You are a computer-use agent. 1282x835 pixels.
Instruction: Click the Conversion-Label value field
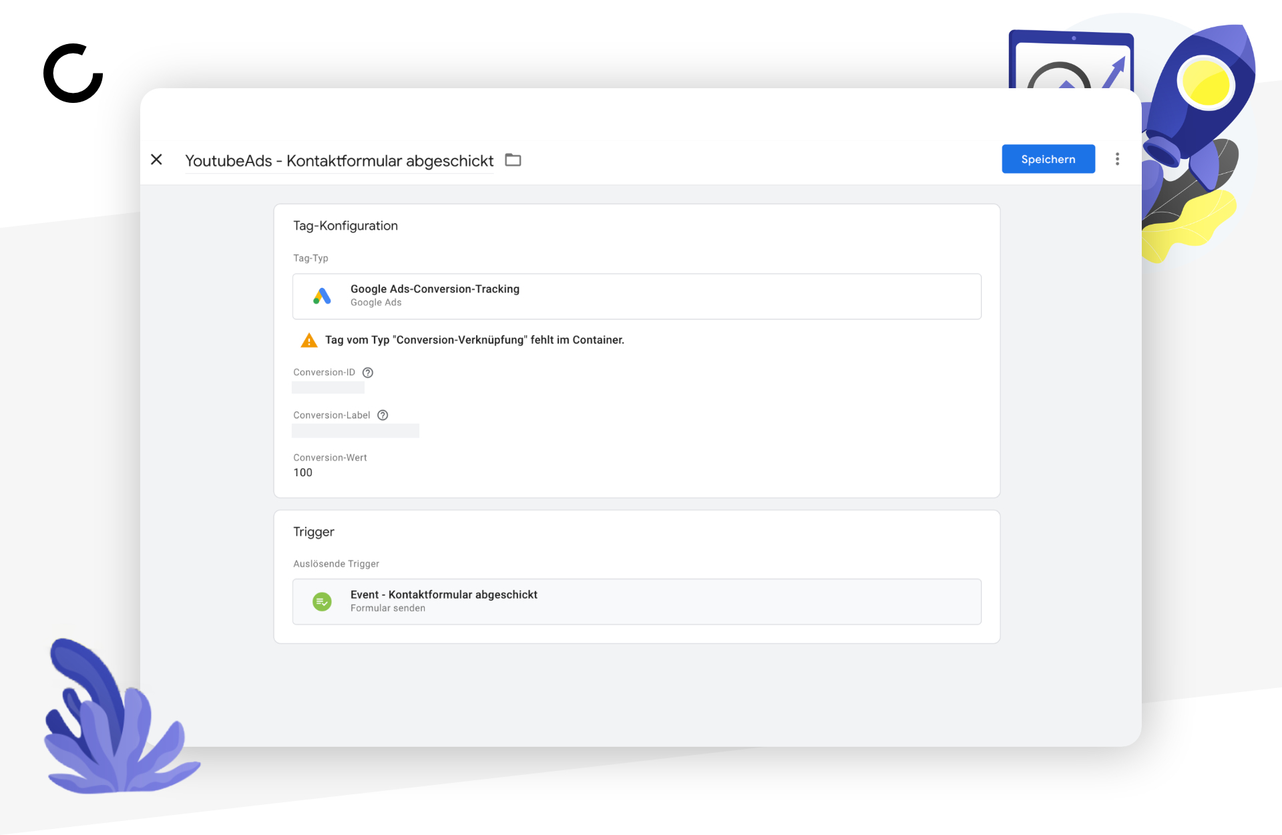[355, 431]
